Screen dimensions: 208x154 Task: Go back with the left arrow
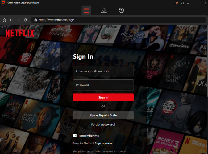[11, 20]
